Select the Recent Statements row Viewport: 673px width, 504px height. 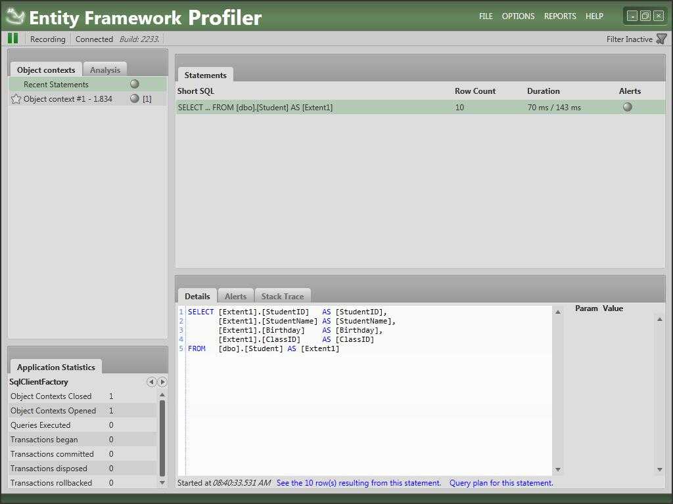tap(87, 85)
